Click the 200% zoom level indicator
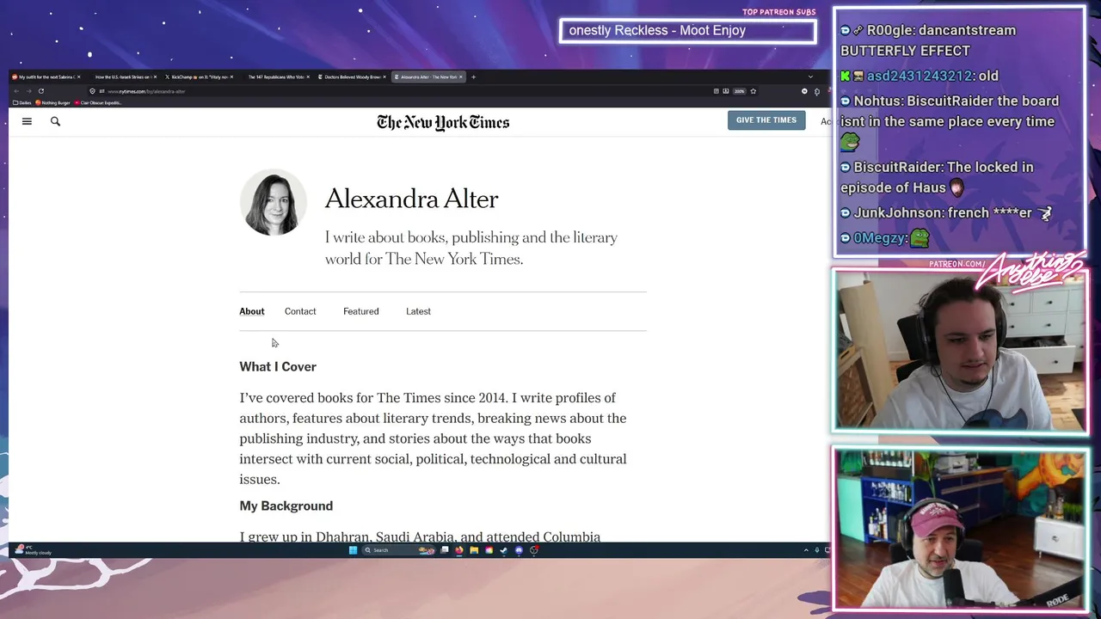Image resolution: width=1101 pixels, height=619 pixels. [739, 90]
